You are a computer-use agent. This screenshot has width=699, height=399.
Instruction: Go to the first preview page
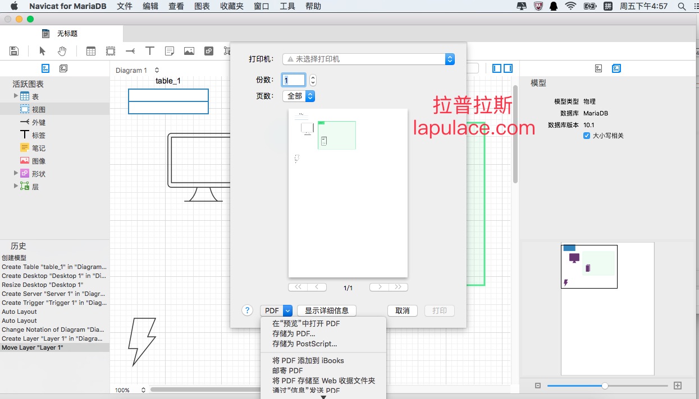click(x=298, y=287)
